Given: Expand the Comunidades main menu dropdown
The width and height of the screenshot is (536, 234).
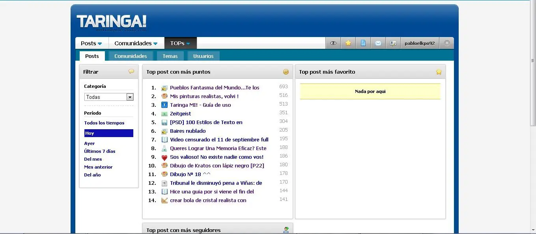Looking at the screenshot, I should point(136,43).
